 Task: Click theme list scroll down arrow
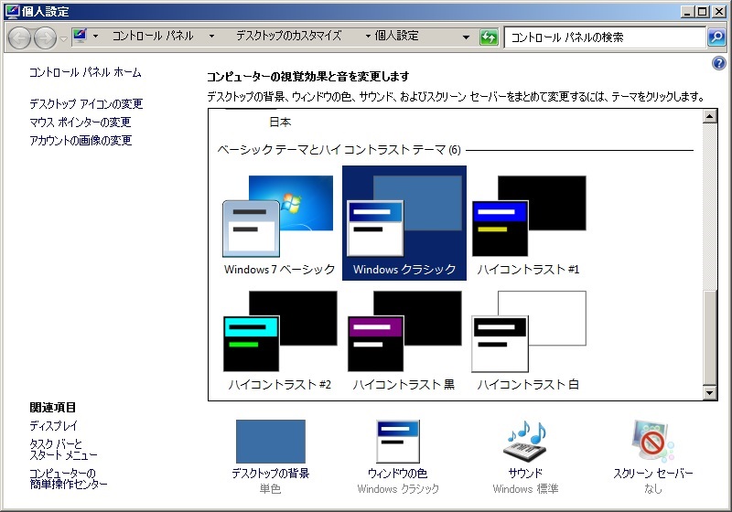click(710, 393)
